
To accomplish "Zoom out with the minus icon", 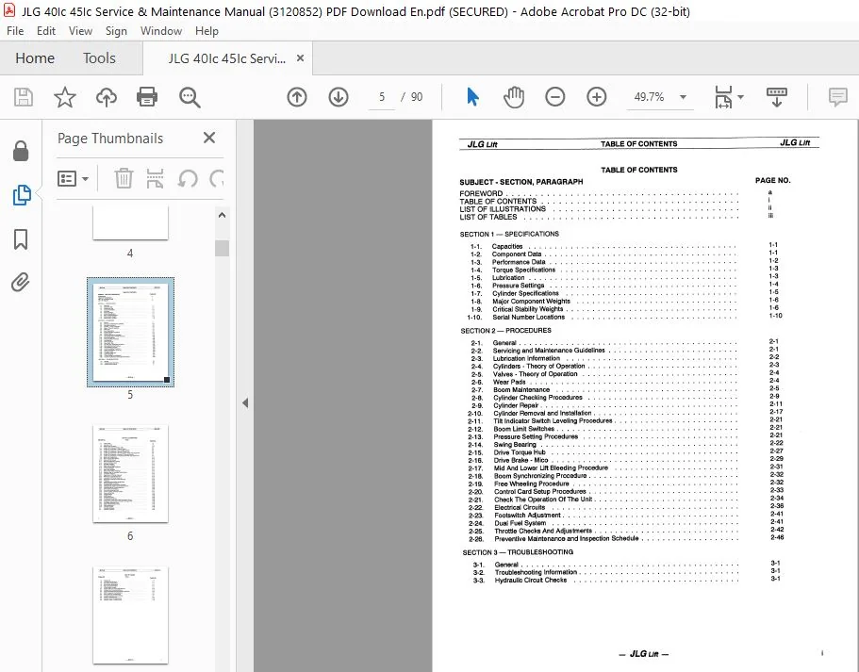I will point(555,97).
